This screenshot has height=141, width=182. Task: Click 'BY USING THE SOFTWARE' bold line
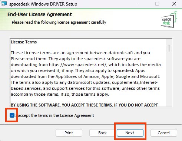click(x=84, y=105)
